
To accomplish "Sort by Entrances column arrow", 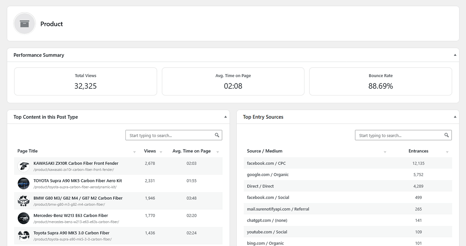I will pyautogui.click(x=447, y=152).
